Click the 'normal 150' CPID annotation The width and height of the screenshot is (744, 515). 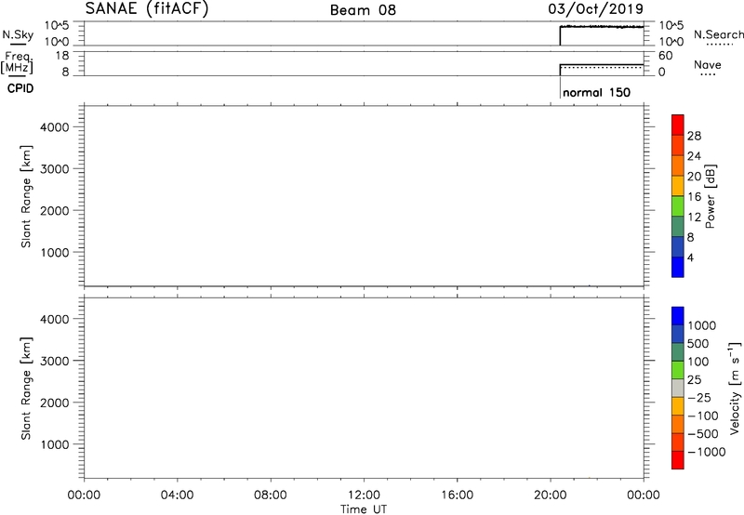click(597, 93)
